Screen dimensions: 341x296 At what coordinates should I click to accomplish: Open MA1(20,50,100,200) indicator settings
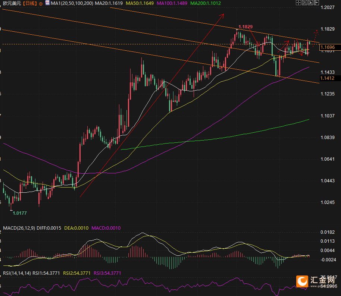[x=71, y=3]
